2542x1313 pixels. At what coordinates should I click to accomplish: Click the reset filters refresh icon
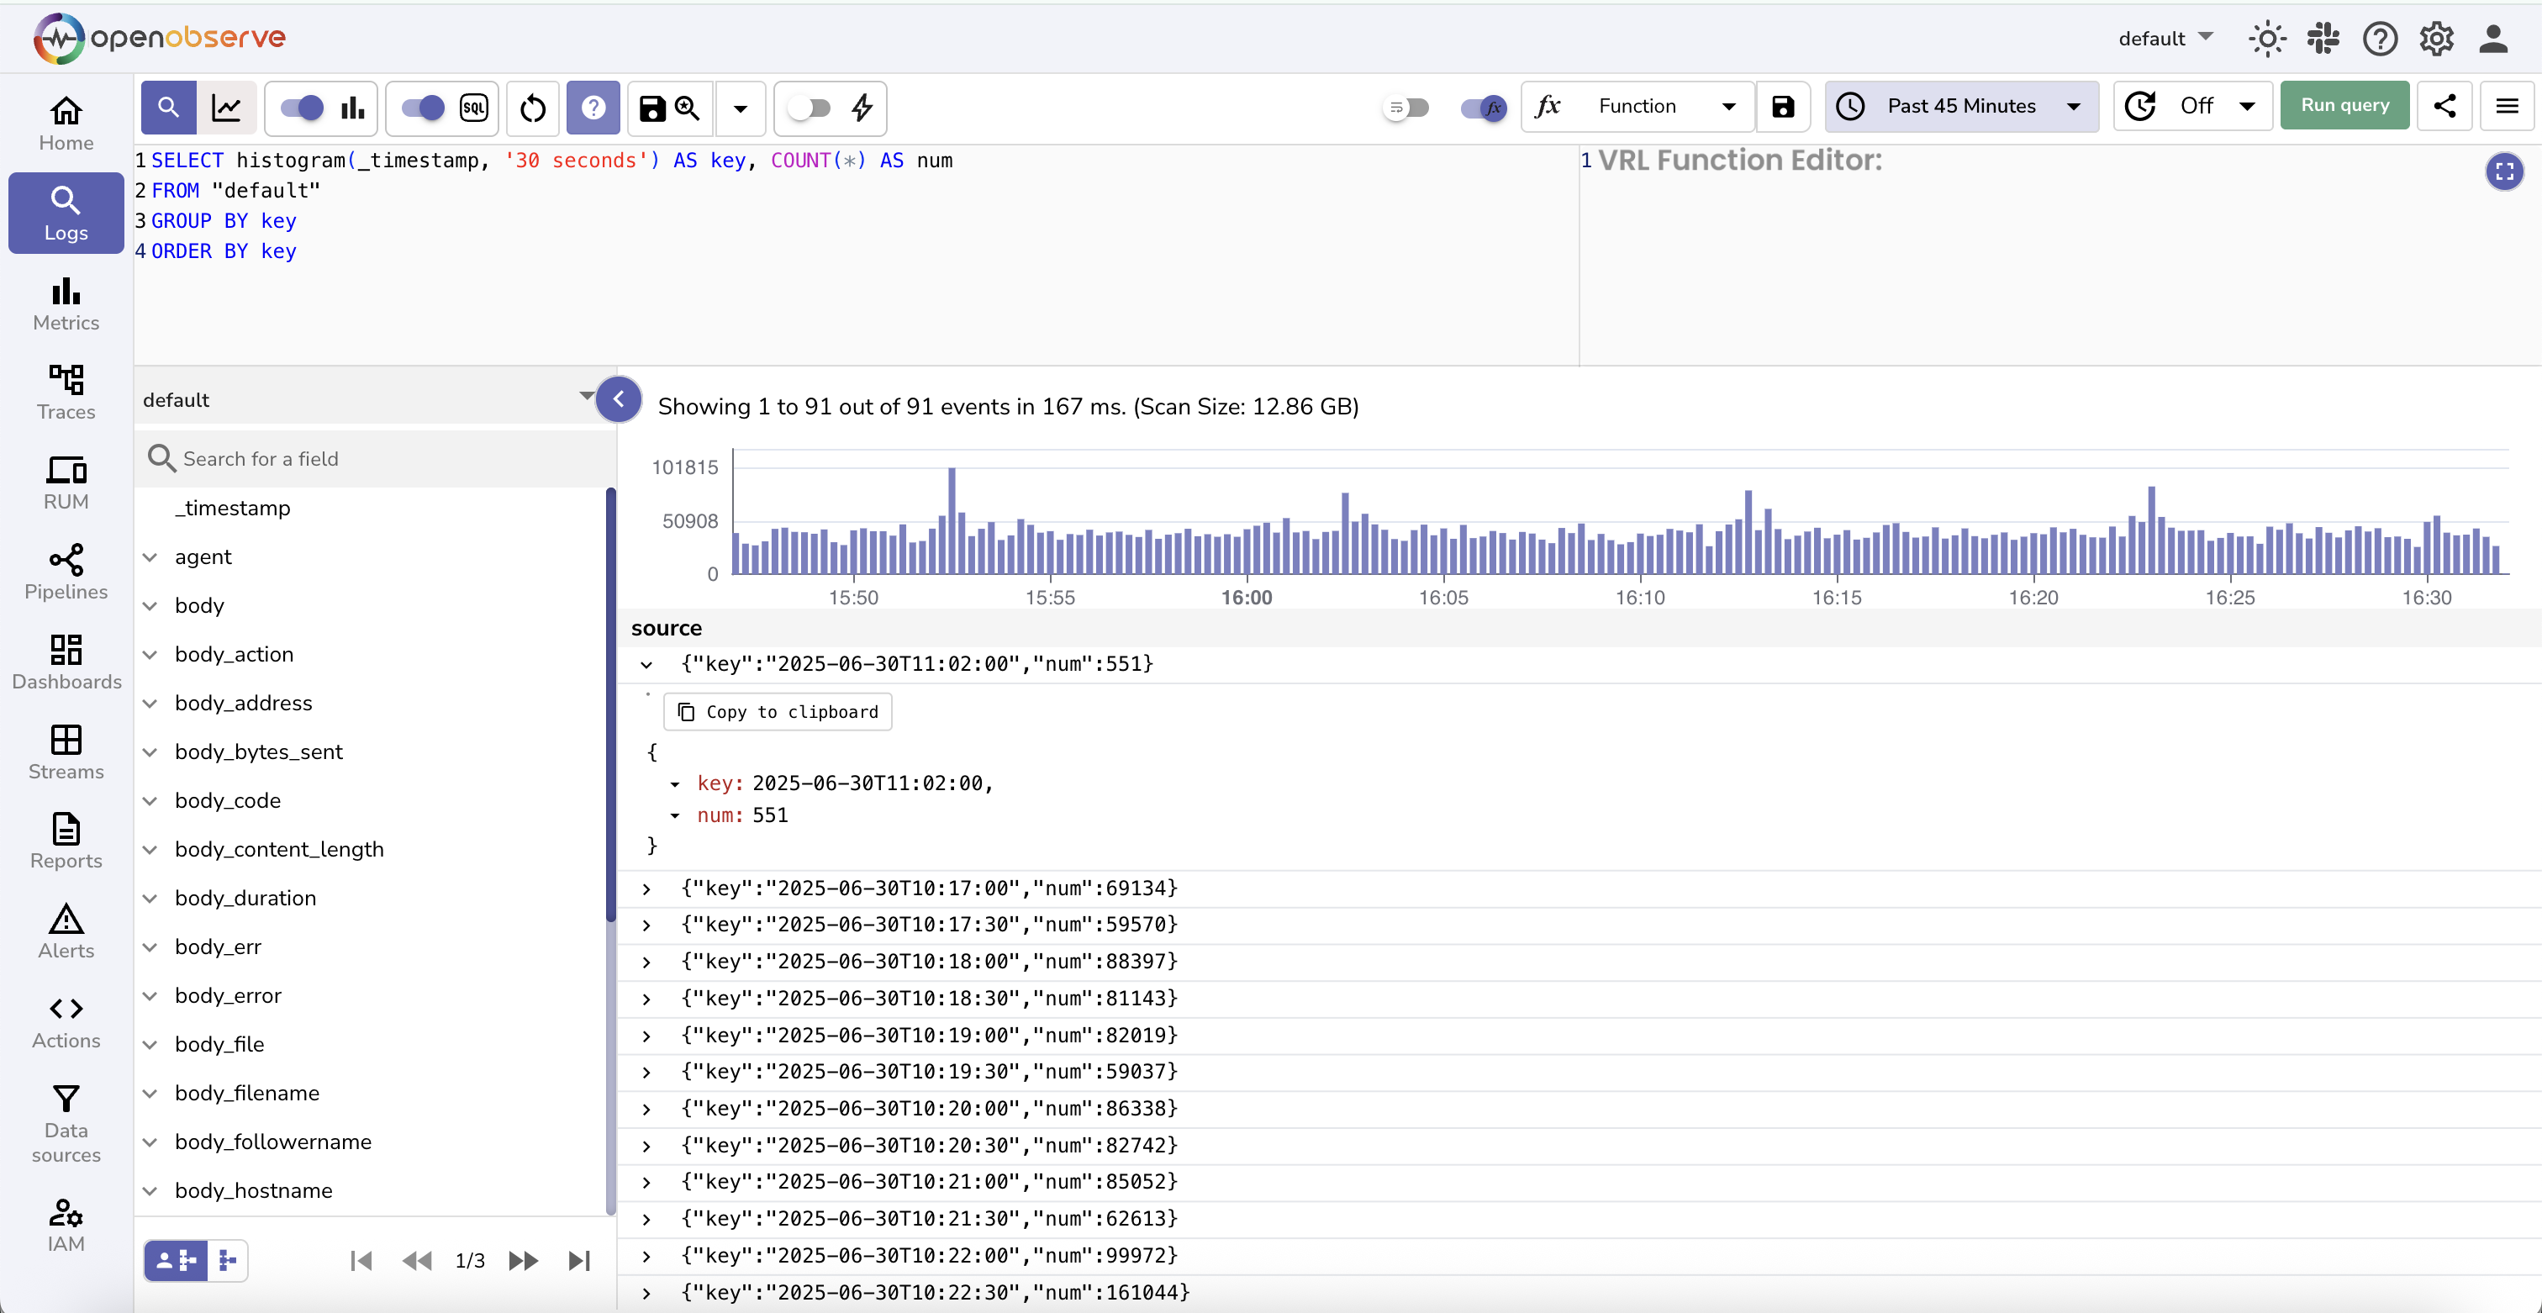coord(533,108)
